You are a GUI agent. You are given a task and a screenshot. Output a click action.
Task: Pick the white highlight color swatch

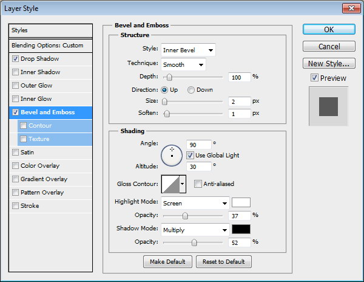click(x=241, y=202)
